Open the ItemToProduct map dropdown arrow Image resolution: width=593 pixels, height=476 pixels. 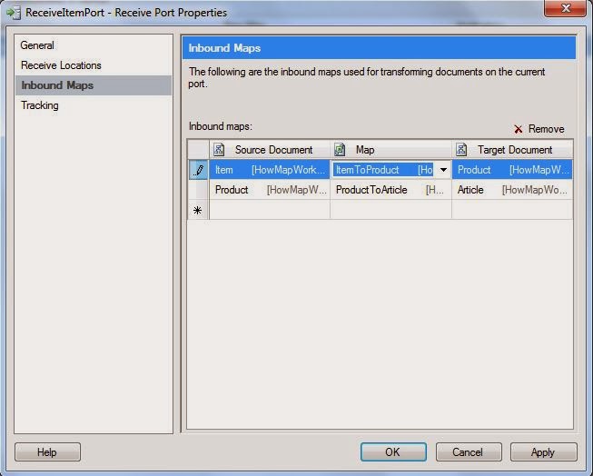point(443,170)
